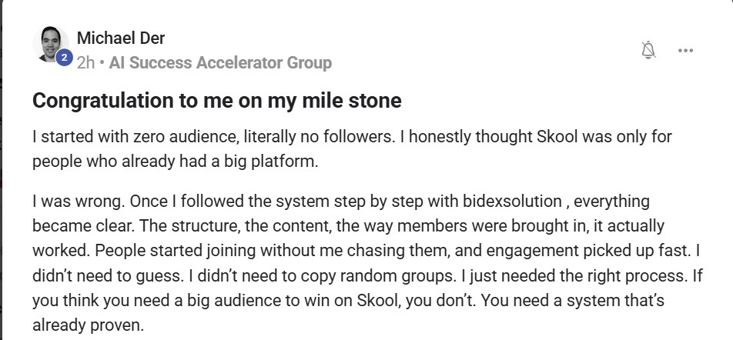Open the three-dot post options menu
This screenshot has width=733, height=340.
685,50
